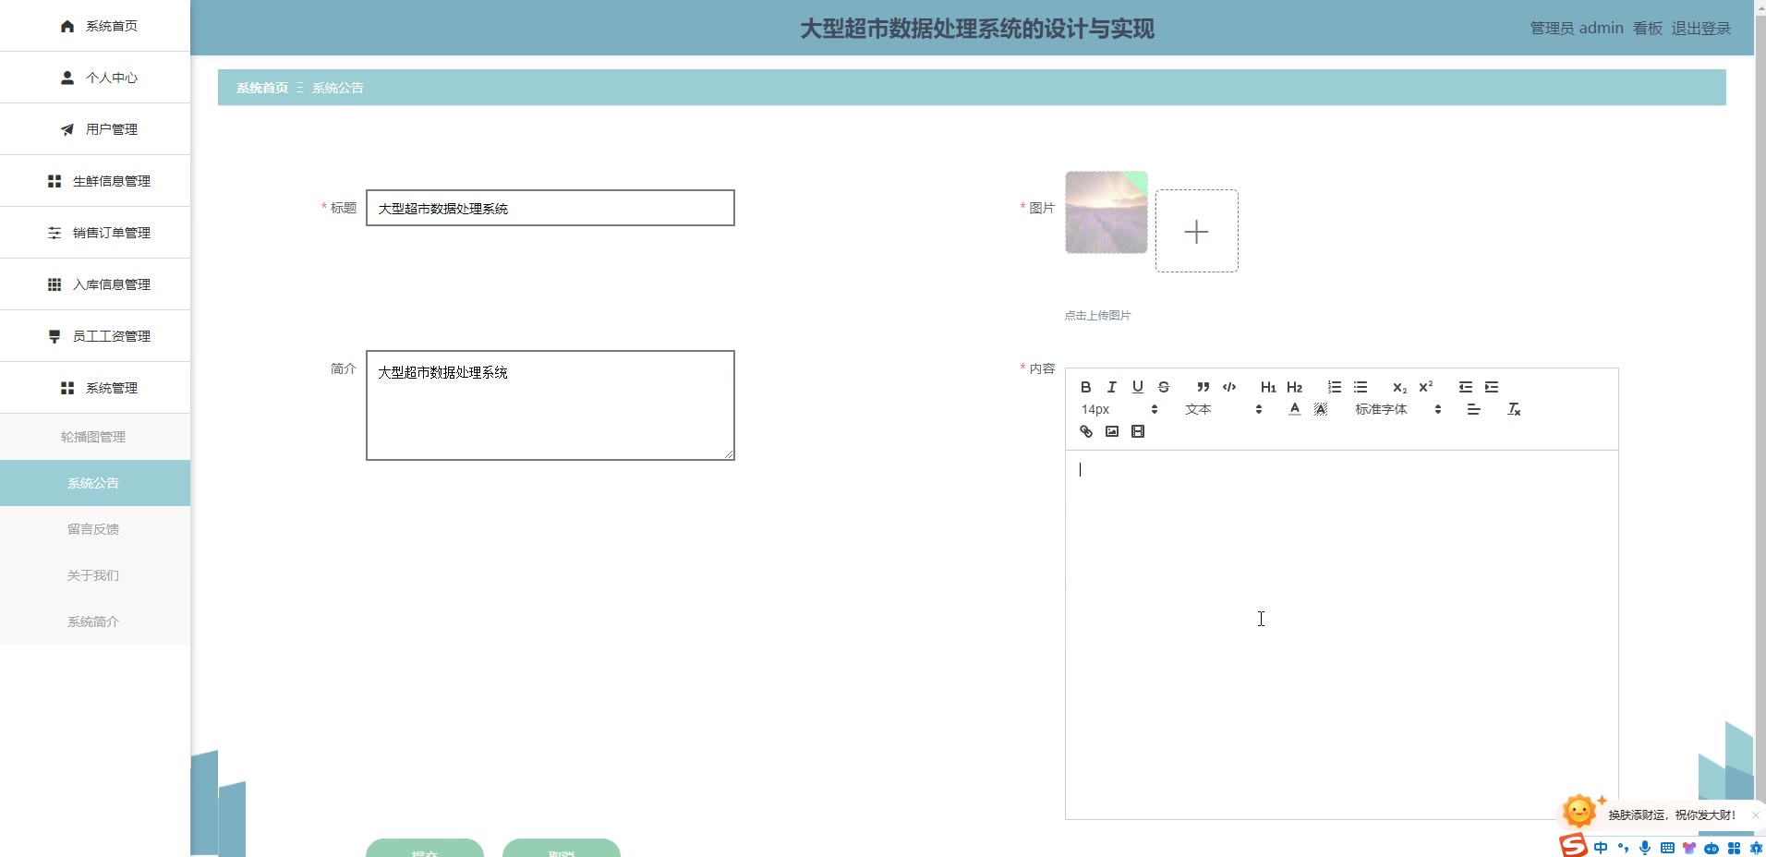Open the 文本 heading style dropdown
Image resolution: width=1766 pixels, height=857 pixels.
pyautogui.click(x=1223, y=409)
